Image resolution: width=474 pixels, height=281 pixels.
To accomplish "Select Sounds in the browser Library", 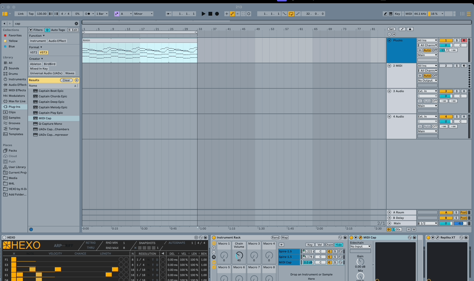I will click(14, 68).
